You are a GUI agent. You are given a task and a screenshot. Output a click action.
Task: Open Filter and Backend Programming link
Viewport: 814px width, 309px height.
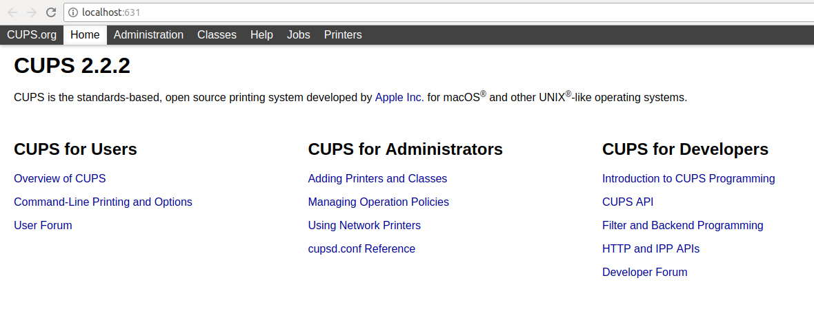(683, 225)
